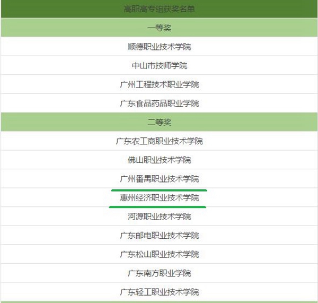Viewport: 318px width, 303px height.
Task: Select 中山市技师学院 entry
Action: 159,65
